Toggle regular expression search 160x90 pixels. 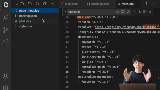[x=128, y=12]
